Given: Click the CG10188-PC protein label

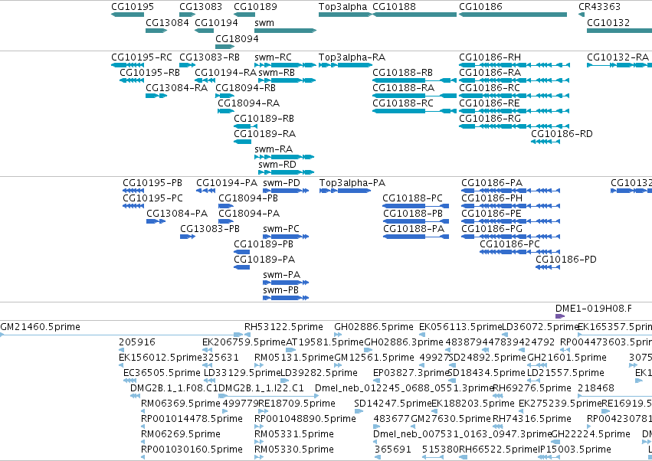Looking at the screenshot, I should [x=412, y=198].
